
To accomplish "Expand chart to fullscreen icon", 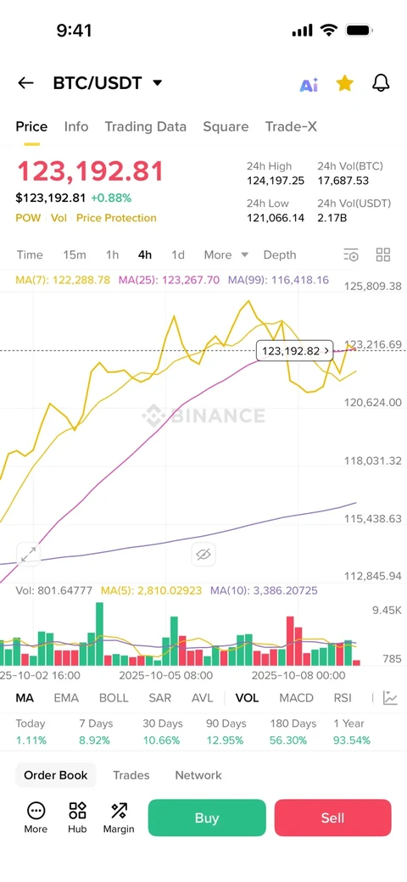I will pos(28,554).
